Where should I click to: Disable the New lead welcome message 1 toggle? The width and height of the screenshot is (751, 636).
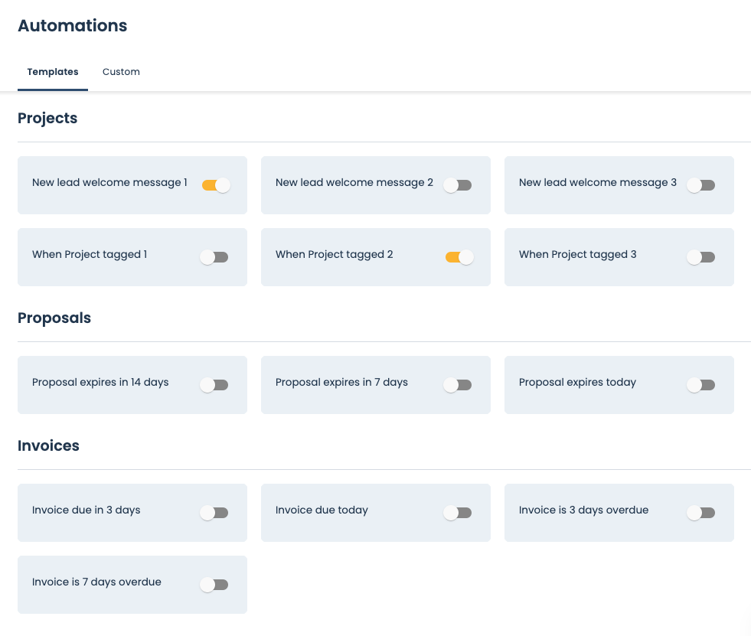click(x=216, y=185)
